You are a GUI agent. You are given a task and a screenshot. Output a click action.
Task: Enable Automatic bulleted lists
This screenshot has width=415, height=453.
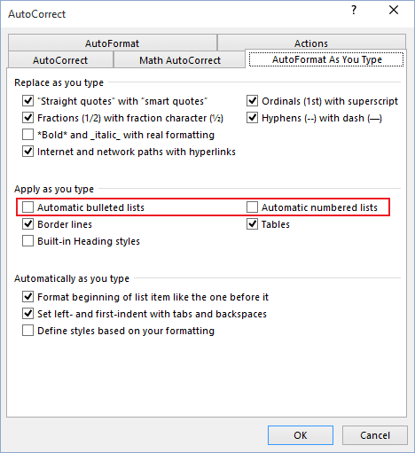point(28,207)
